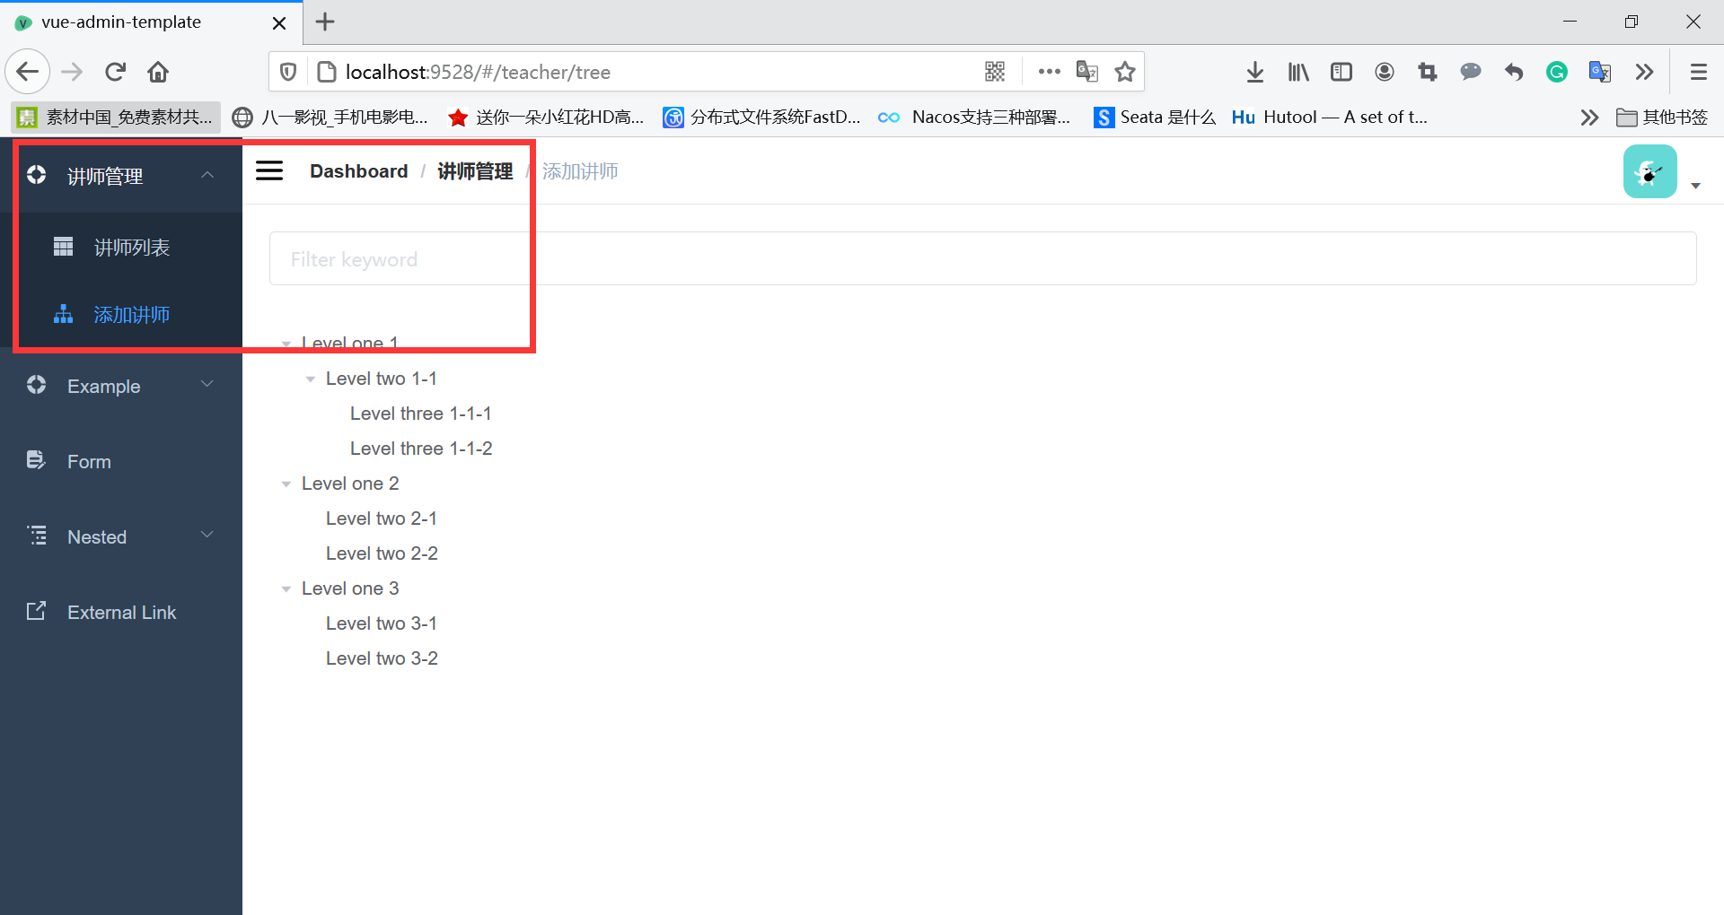Image resolution: width=1724 pixels, height=915 pixels.
Task: Open the 八一影视 bookmark
Action: [330, 117]
